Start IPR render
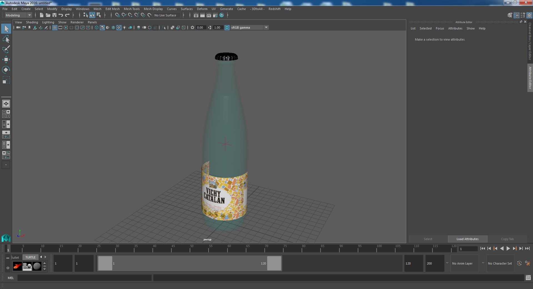The width and height of the screenshot is (533, 289). (209, 15)
